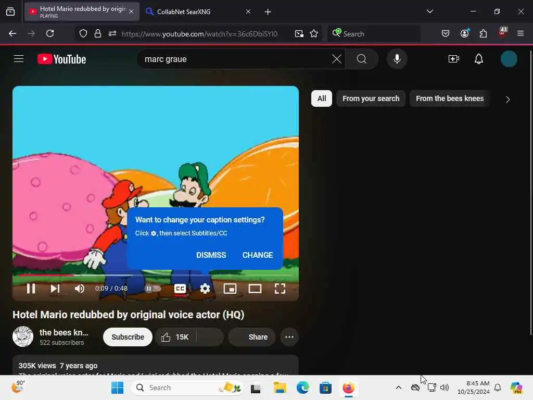The width and height of the screenshot is (533, 400).
Task: Click the YouTube URL address bar
Action: (199, 34)
